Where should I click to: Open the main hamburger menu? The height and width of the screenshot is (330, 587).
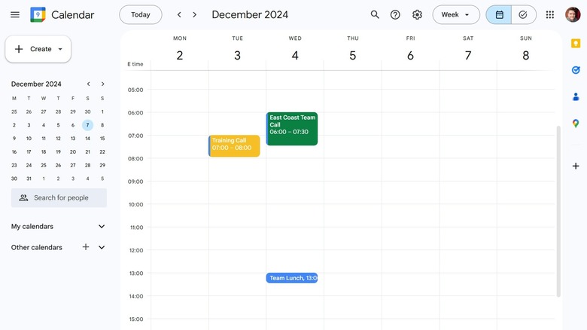pyautogui.click(x=15, y=14)
